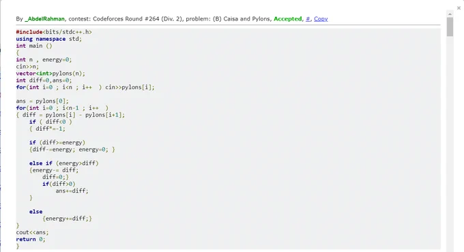Click the 'Codeforces Round #264 (Div. 2)' contest text

click(x=138, y=19)
